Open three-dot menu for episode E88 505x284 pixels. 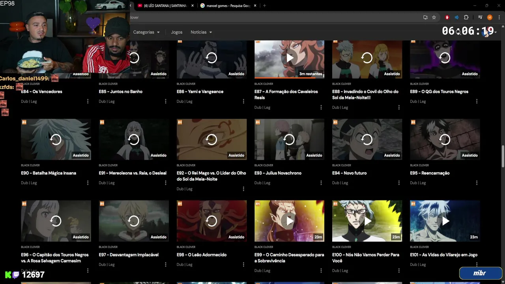[x=399, y=107]
